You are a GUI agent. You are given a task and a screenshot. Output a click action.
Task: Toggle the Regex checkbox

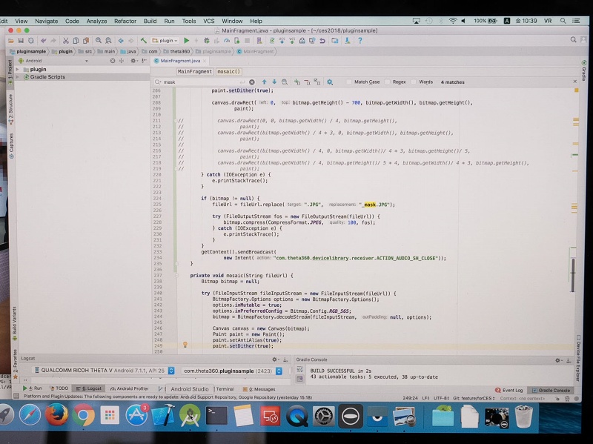[x=388, y=82]
